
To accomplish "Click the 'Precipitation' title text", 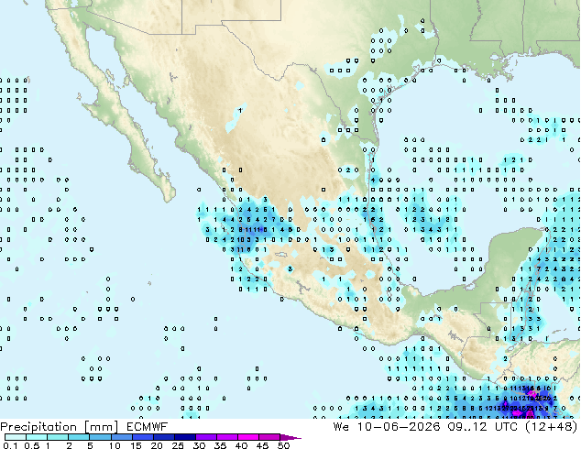I will pos(38,427).
